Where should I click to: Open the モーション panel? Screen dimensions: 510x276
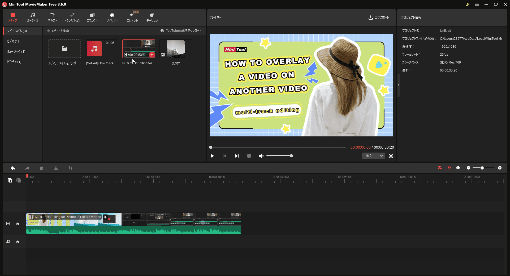click(152, 17)
